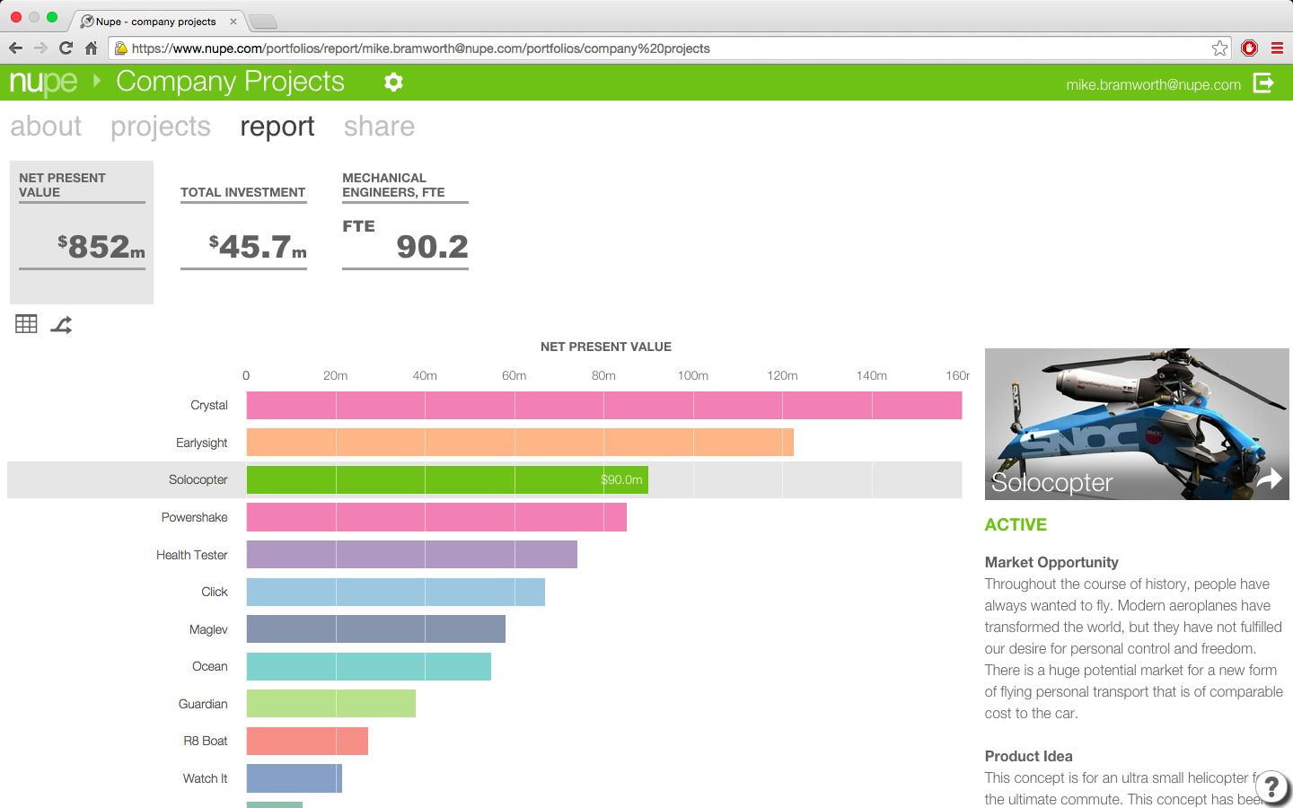
Task: Select Mechanical Engineers FTE metric card
Action: pos(405,220)
